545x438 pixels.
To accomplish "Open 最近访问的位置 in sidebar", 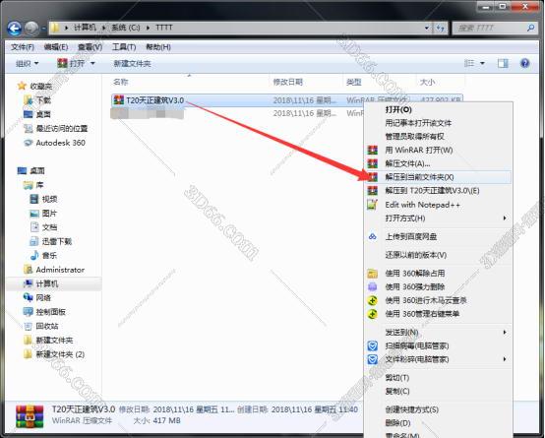I will point(62,128).
